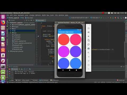
Task: Expand the images folder in project tree
Action: click(x=11, y=27)
